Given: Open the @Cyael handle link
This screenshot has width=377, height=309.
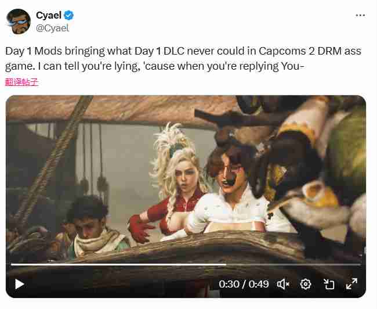Looking at the screenshot, I should (x=53, y=27).
